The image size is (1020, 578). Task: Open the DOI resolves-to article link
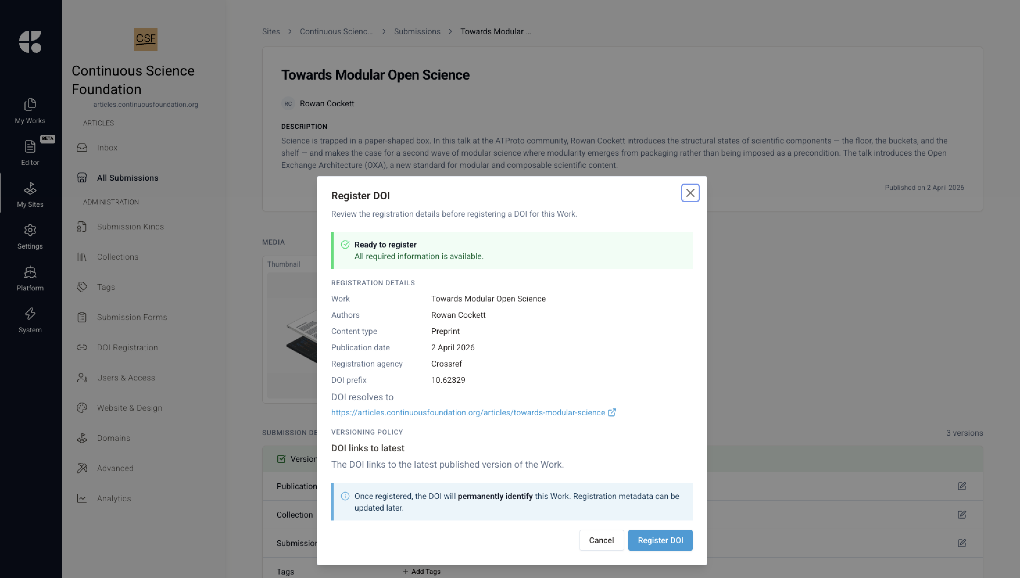[468, 412]
